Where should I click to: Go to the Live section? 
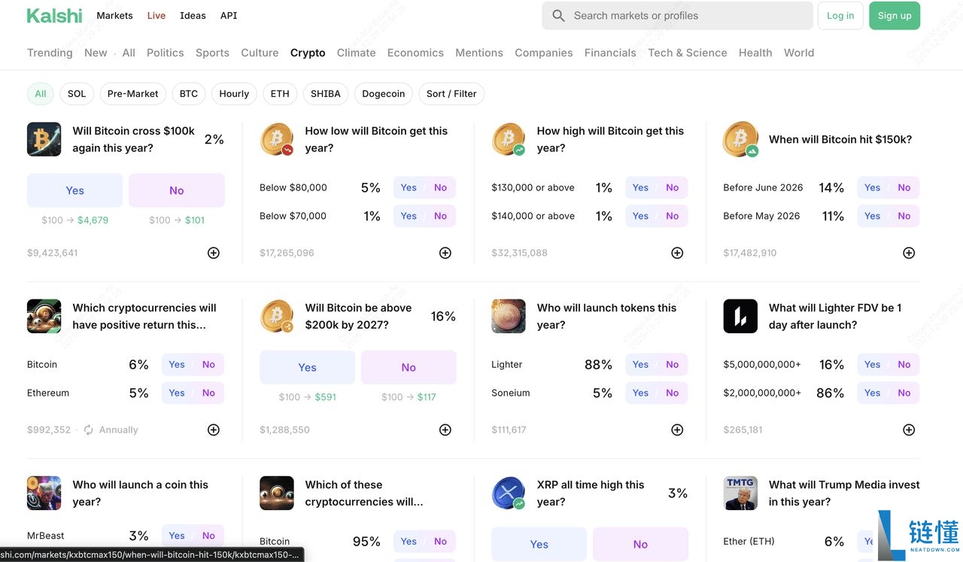[156, 16]
